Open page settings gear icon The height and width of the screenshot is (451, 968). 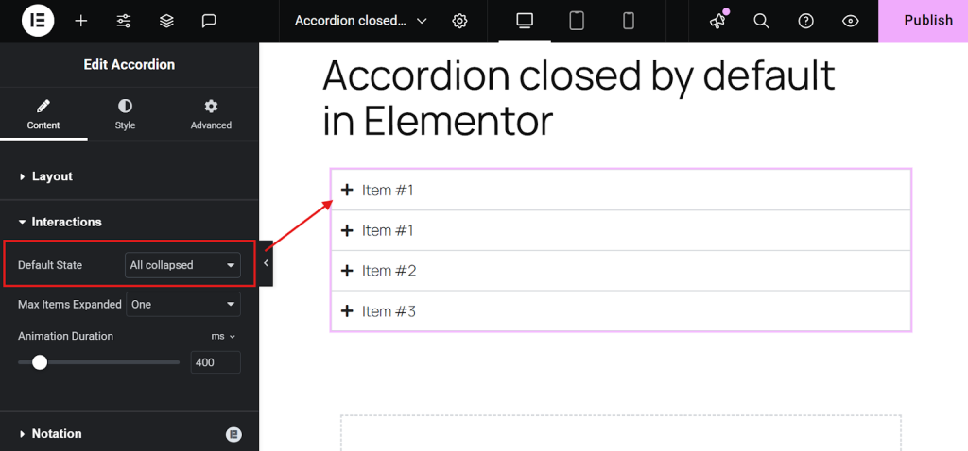460,21
